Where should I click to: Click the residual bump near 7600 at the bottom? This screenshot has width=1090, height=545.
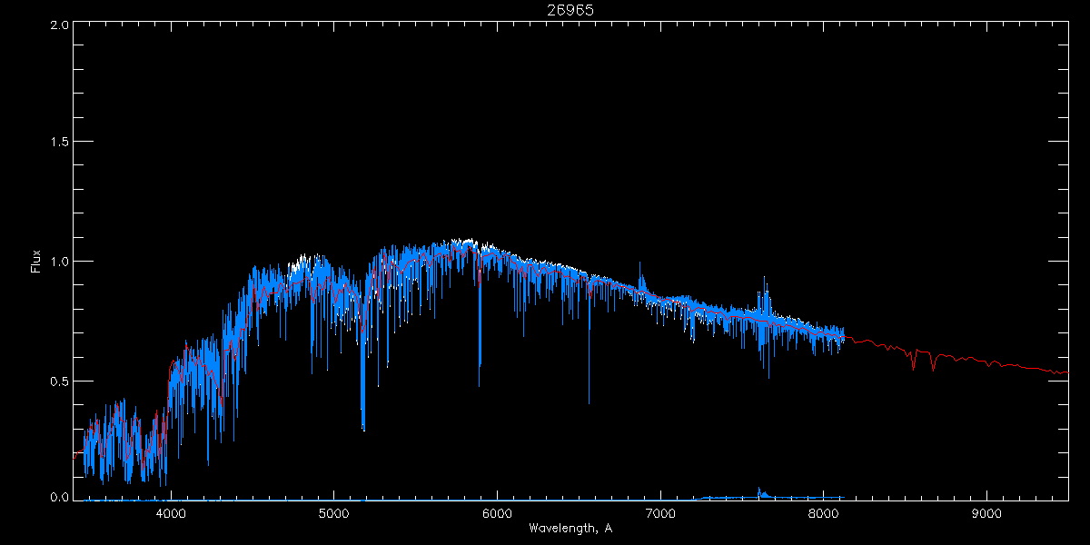pos(761,493)
